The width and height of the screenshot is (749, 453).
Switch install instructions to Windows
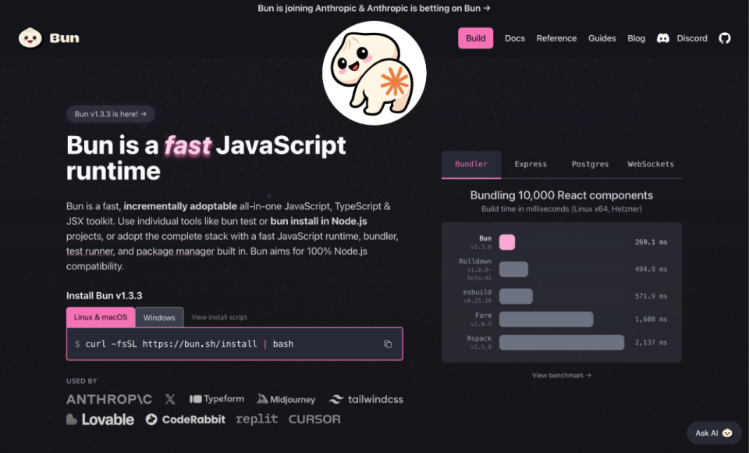(159, 317)
